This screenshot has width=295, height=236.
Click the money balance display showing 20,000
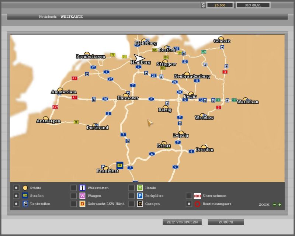pos(220,5)
